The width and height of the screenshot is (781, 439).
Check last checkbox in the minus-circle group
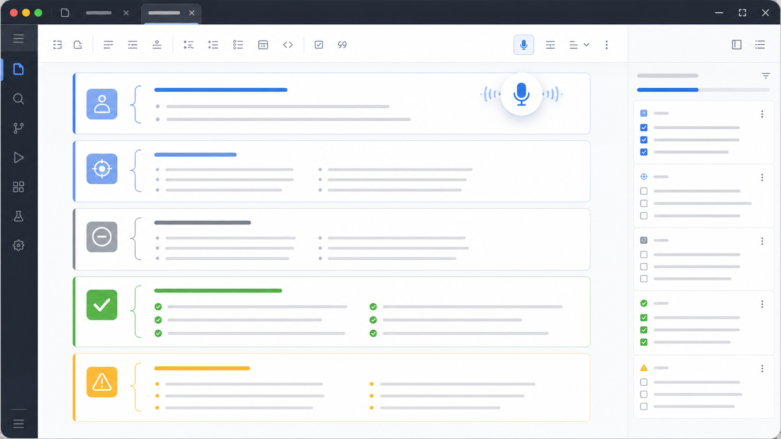[644, 279]
